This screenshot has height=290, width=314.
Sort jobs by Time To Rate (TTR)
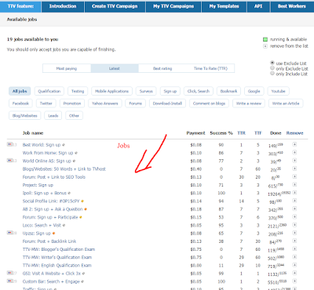210,68
